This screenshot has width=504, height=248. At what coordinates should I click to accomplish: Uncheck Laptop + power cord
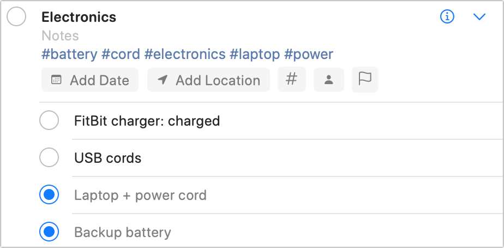(49, 195)
